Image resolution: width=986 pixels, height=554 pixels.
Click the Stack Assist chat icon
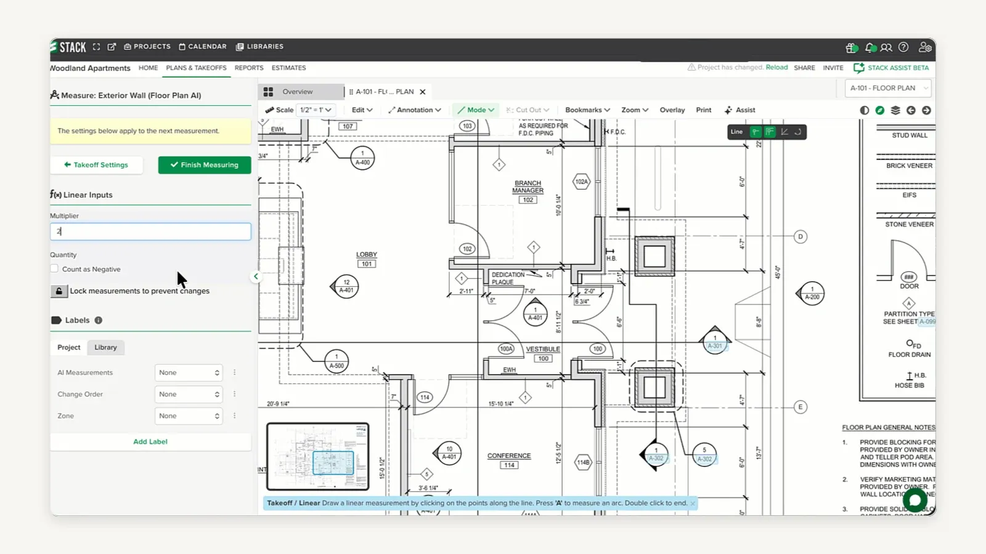point(858,68)
